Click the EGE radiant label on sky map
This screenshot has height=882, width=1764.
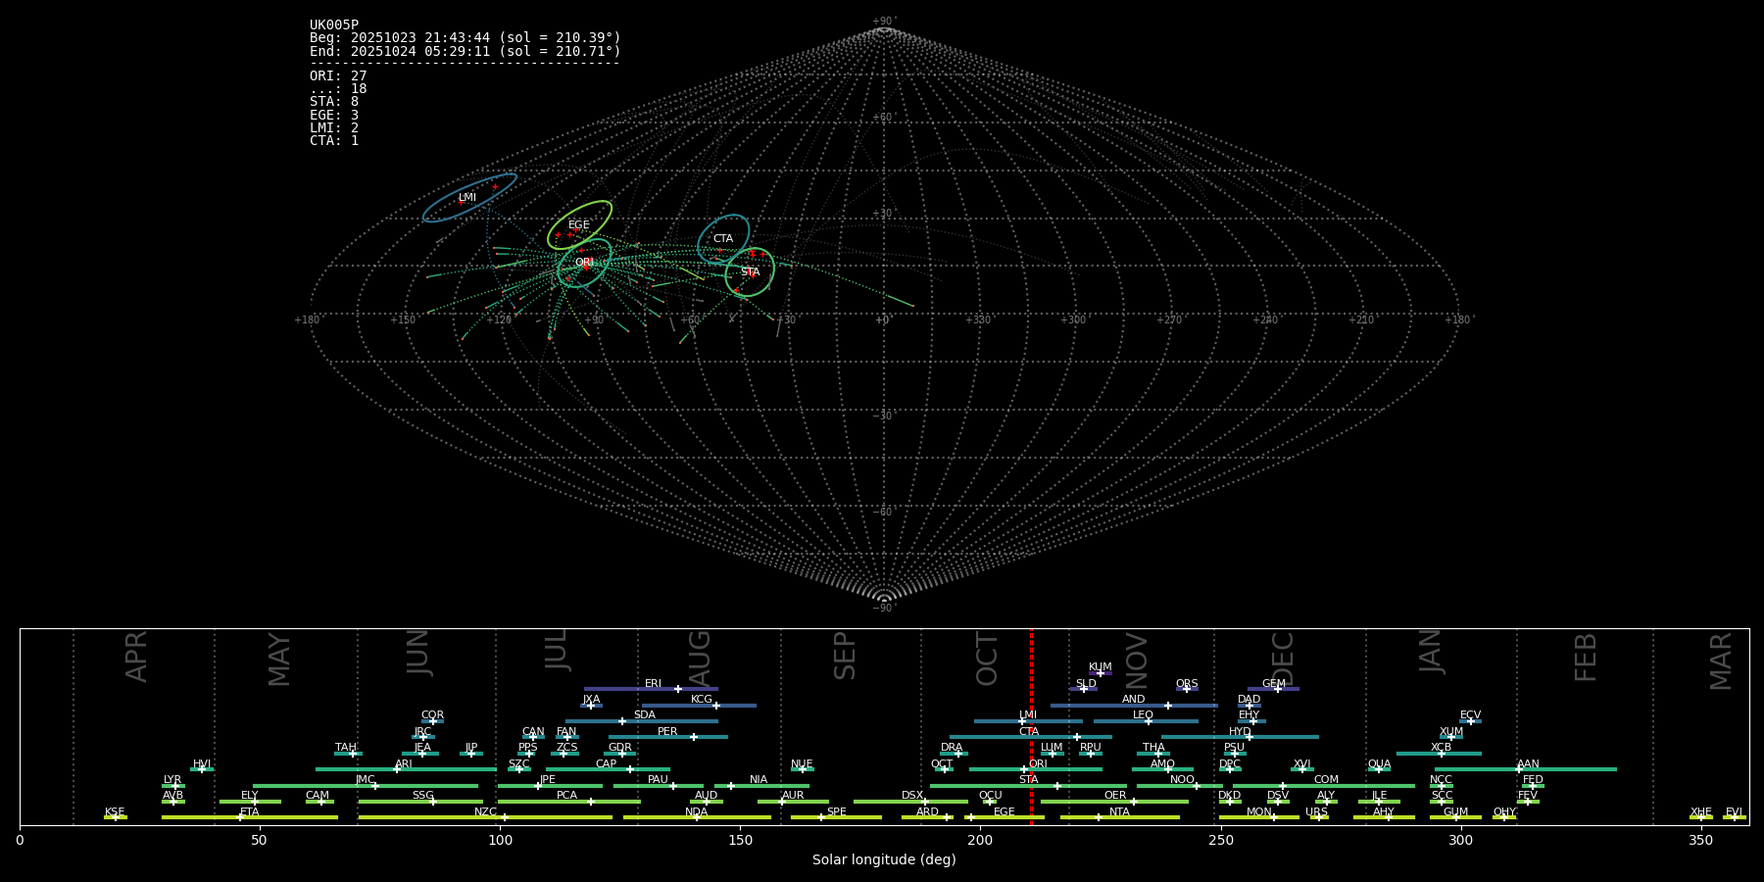point(579,225)
